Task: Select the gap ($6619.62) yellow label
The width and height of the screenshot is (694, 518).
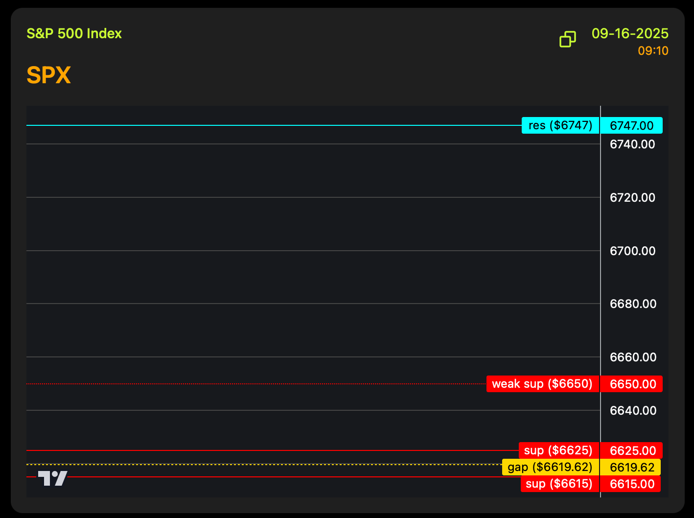Action: click(551, 467)
